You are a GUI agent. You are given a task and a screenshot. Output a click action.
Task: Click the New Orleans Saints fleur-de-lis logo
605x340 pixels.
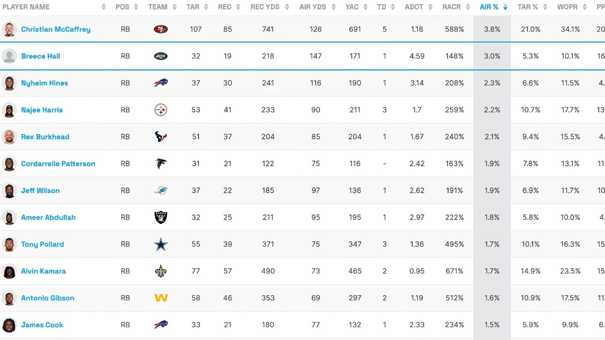click(161, 272)
